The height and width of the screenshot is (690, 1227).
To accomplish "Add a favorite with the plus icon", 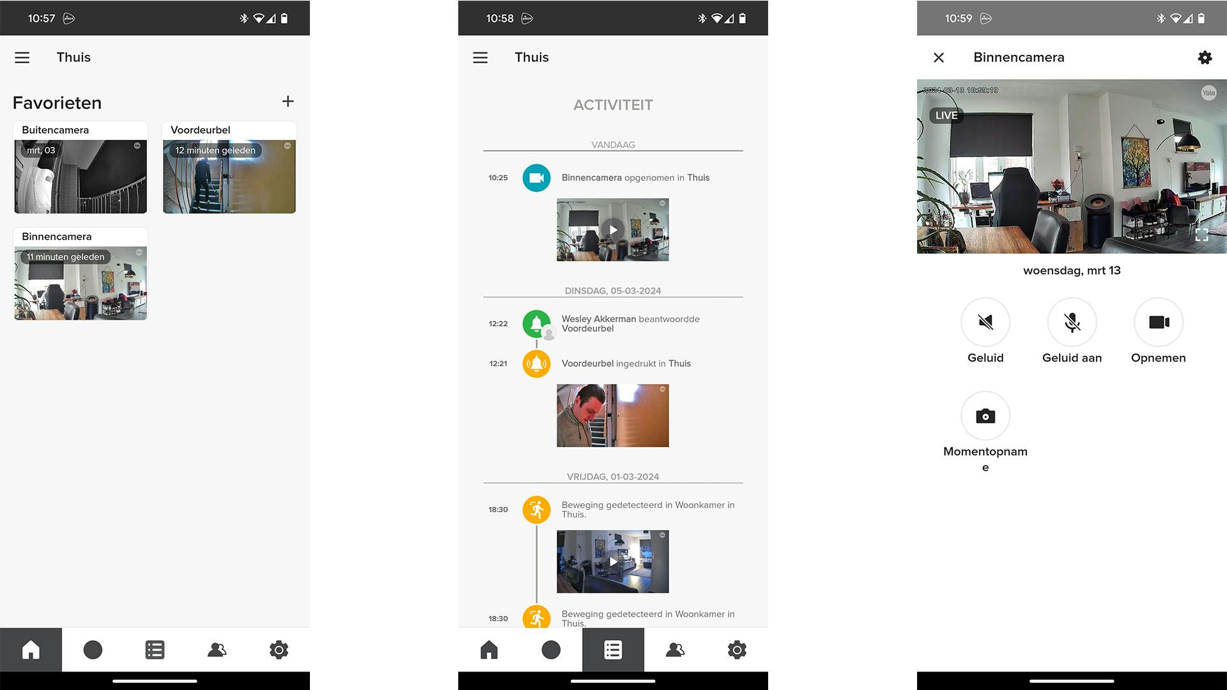I will [288, 102].
